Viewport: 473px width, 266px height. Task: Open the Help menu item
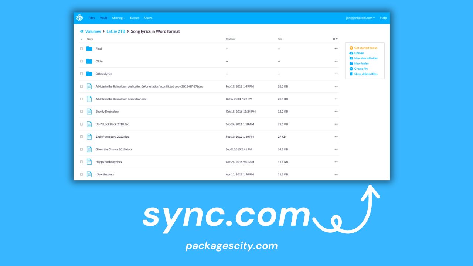click(383, 18)
